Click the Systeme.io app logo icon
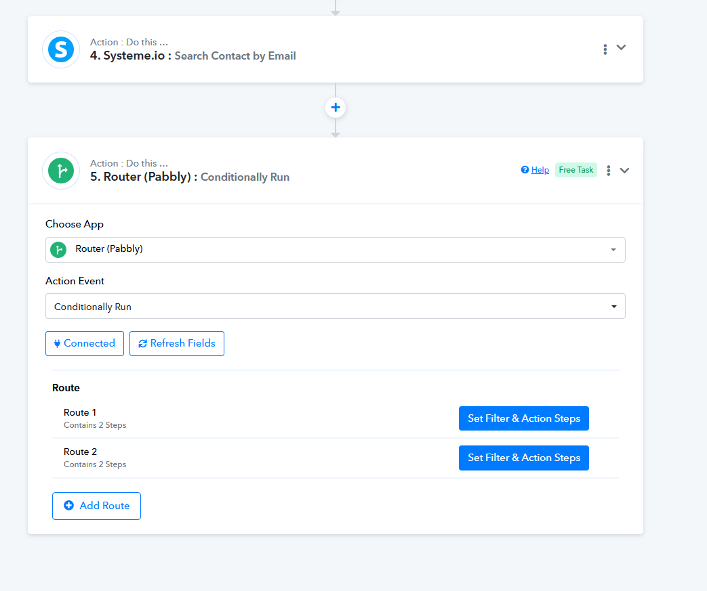 point(61,49)
